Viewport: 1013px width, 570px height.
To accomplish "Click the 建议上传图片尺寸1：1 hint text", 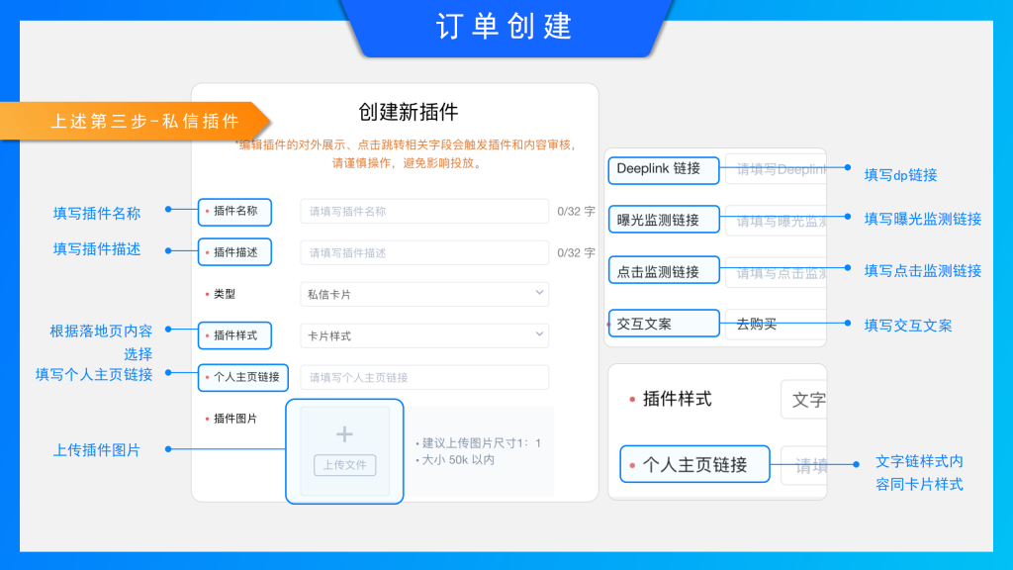I will (482, 443).
